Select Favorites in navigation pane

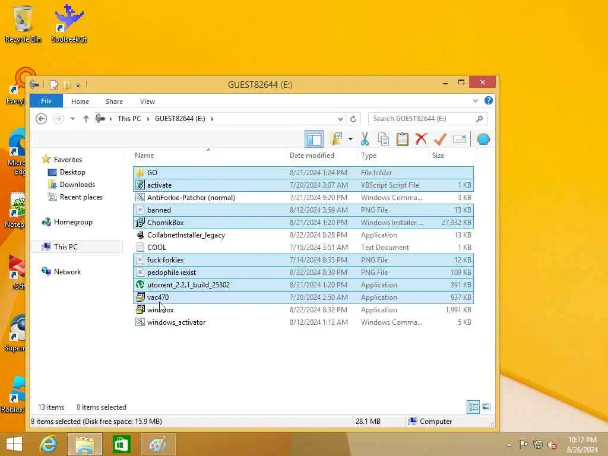(68, 159)
